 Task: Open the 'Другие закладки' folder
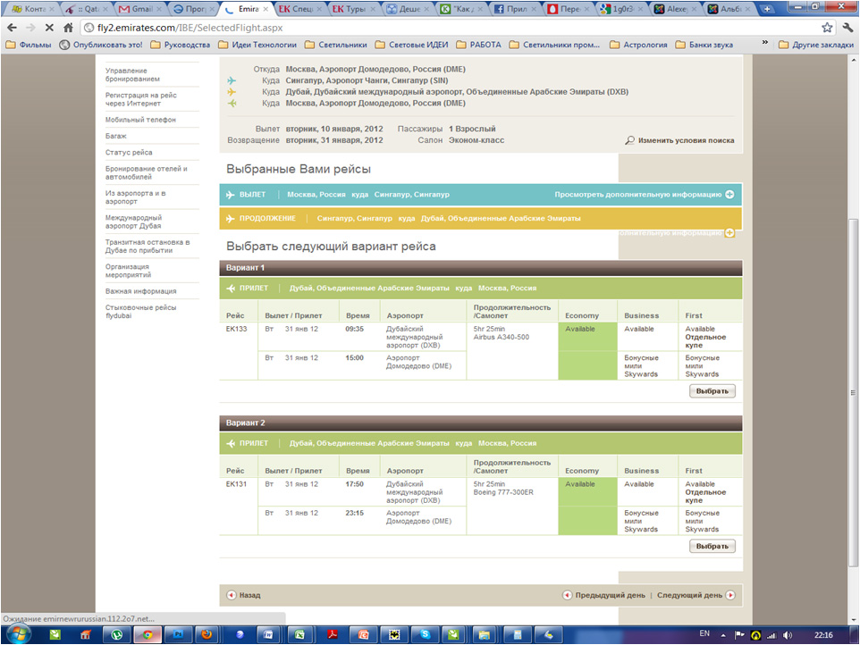[816, 45]
